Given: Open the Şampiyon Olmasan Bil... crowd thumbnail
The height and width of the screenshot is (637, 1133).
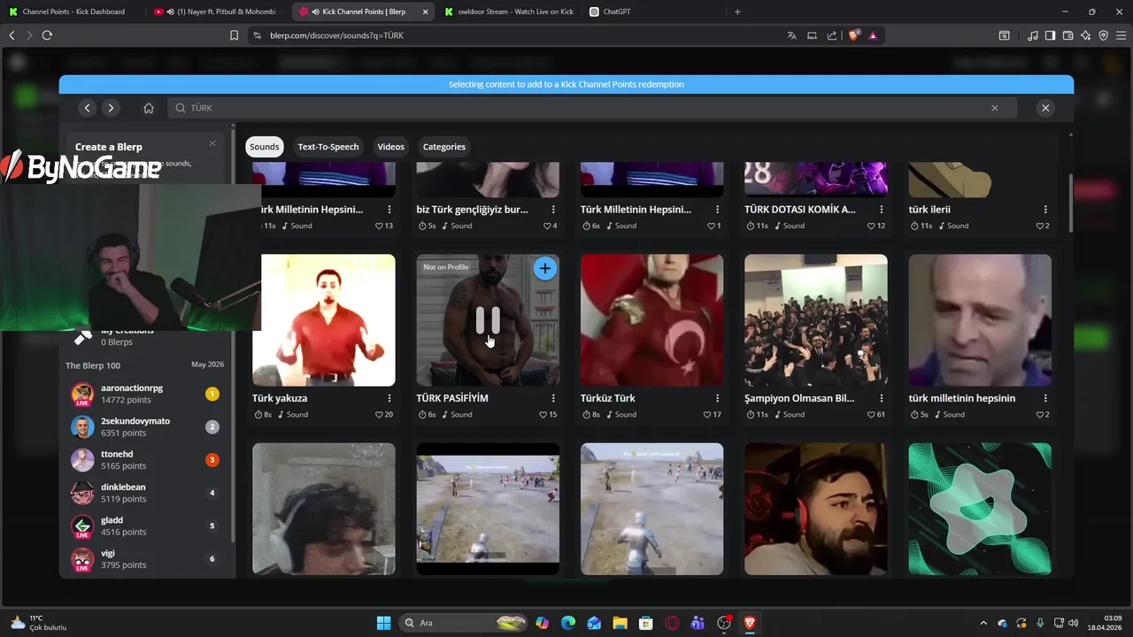Looking at the screenshot, I should click(816, 320).
